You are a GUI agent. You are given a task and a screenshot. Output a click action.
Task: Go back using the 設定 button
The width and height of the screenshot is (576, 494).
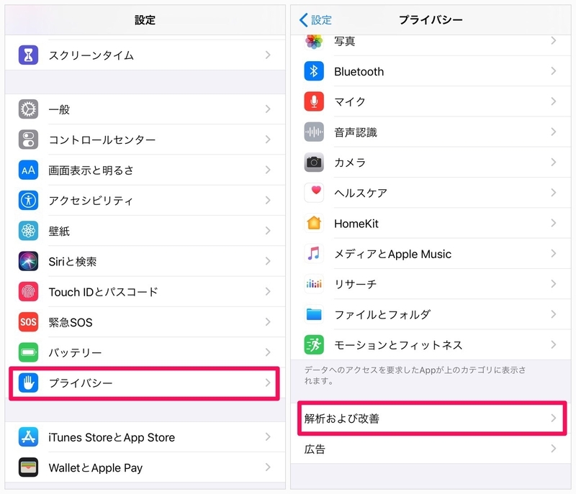point(315,20)
